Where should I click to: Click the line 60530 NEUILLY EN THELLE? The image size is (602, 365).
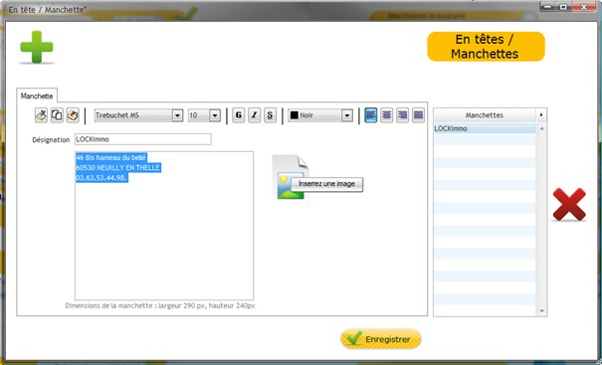click(x=117, y=168)
